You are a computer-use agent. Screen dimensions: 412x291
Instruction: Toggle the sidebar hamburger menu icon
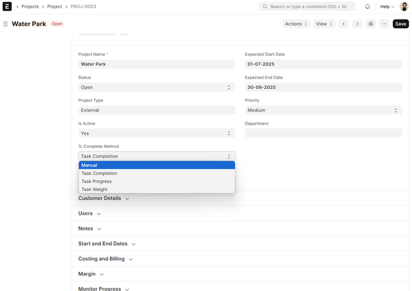(5, 24)
